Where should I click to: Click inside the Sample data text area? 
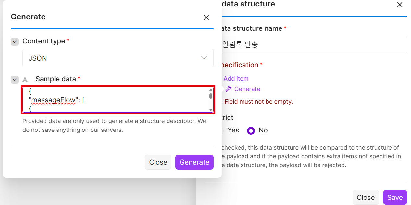[x=118, y=100]
